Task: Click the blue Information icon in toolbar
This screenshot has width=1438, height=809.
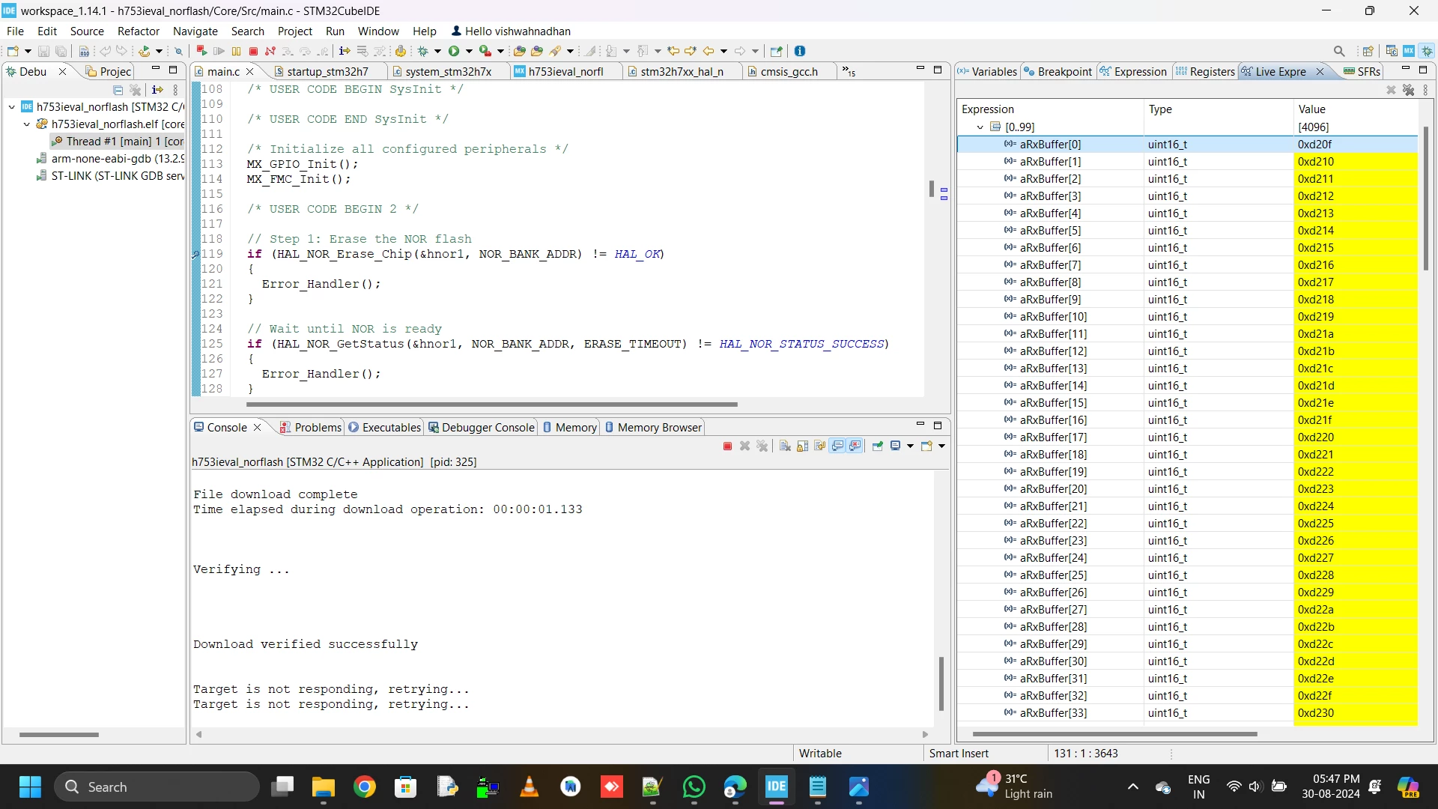Action: click(800, 51)
